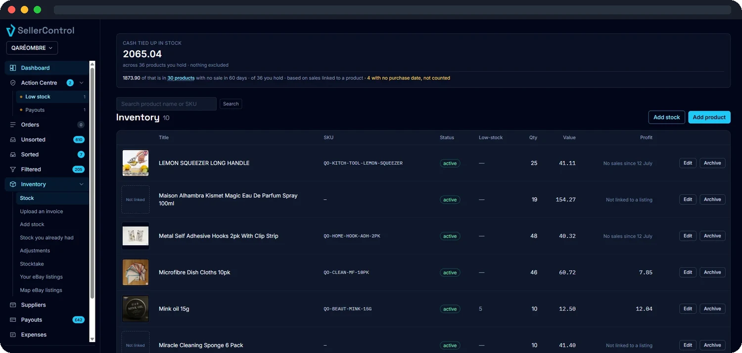This screenshot has width=742, height=353.
Task: Edit the Mink oil 15g row
Action: click(x=688, y=309)
